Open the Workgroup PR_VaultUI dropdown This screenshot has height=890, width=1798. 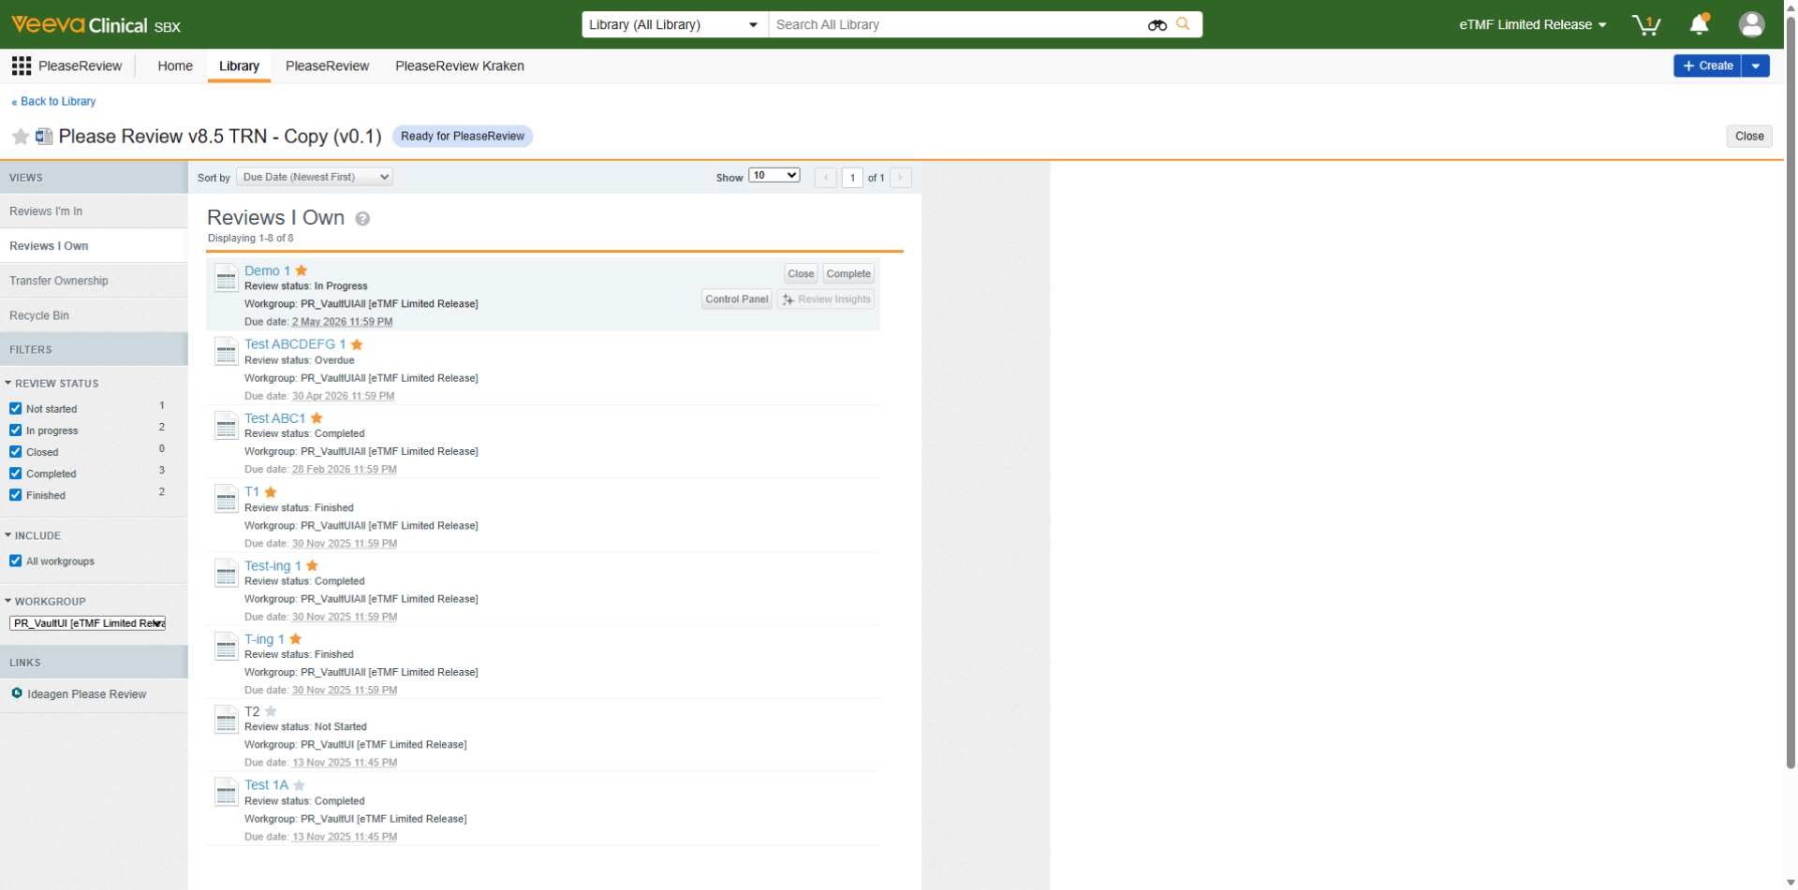(88, 623)
